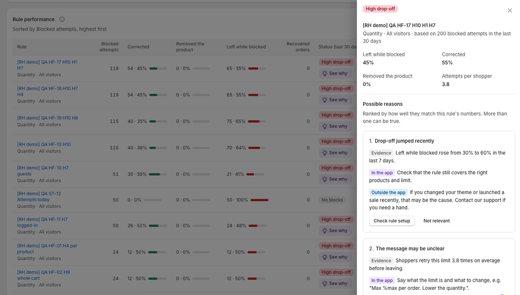Open the QA HF-02 H9 whole cart link

pyautogui.click(x=44, y=275)
